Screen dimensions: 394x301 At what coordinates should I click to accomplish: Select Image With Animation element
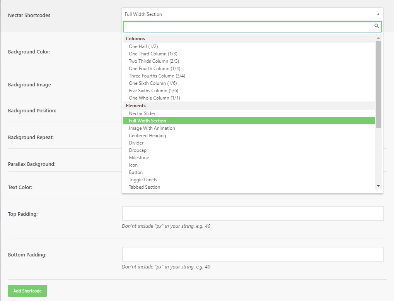click(152, 128)
